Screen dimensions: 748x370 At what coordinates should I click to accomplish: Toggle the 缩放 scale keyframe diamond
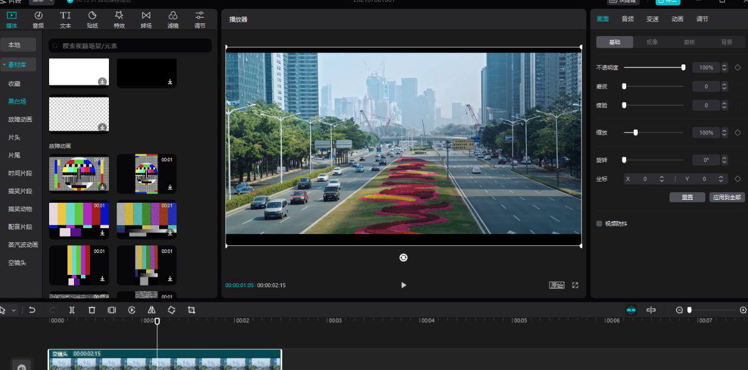737,132
